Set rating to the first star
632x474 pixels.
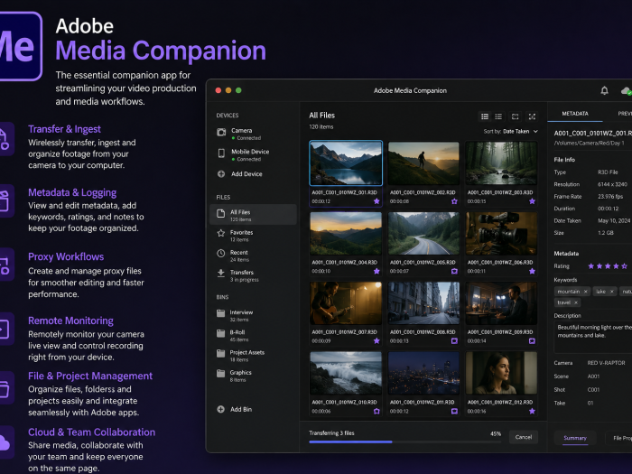tap(590, 266)
